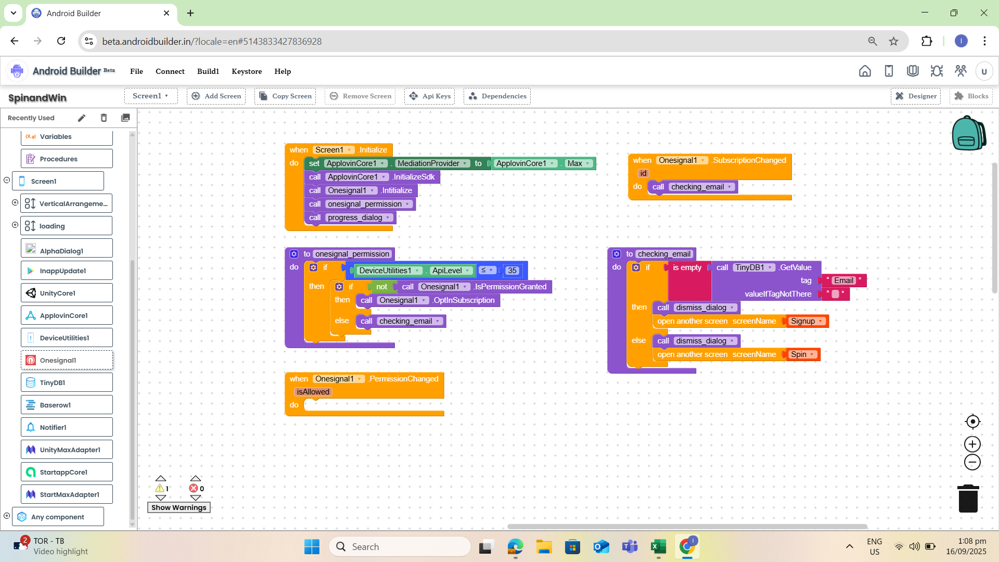This screenshot has height=562, width=999.
Task: Collapse the Screen1 component tree
Action: point(7,181)
